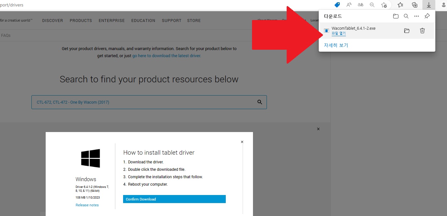Open the STORE menu

tap(194, 20)
